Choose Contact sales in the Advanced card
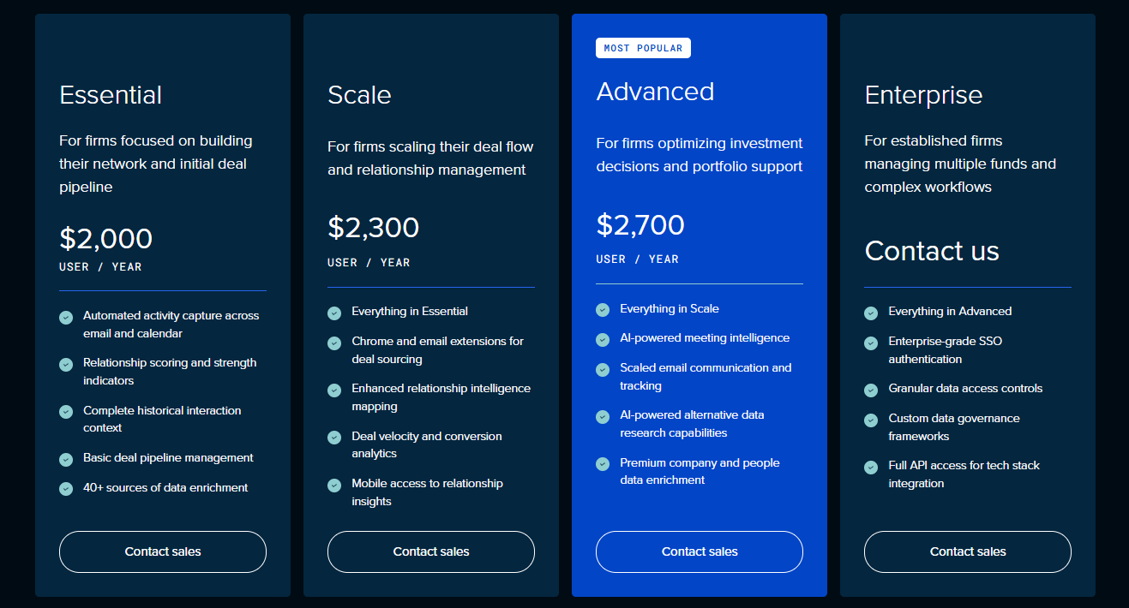The image size is (1129, 608). (700, 551)
